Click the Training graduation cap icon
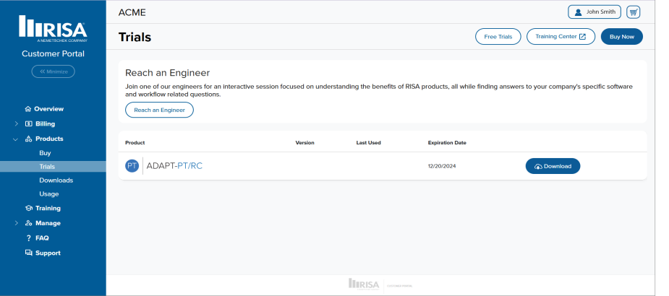This screenshot has height=296, width=669. (x=29, y=208)
